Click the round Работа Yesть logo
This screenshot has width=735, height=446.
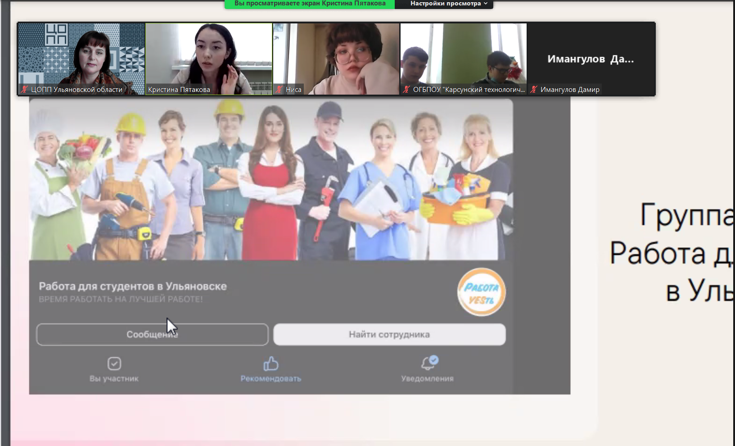click(481, 292)
